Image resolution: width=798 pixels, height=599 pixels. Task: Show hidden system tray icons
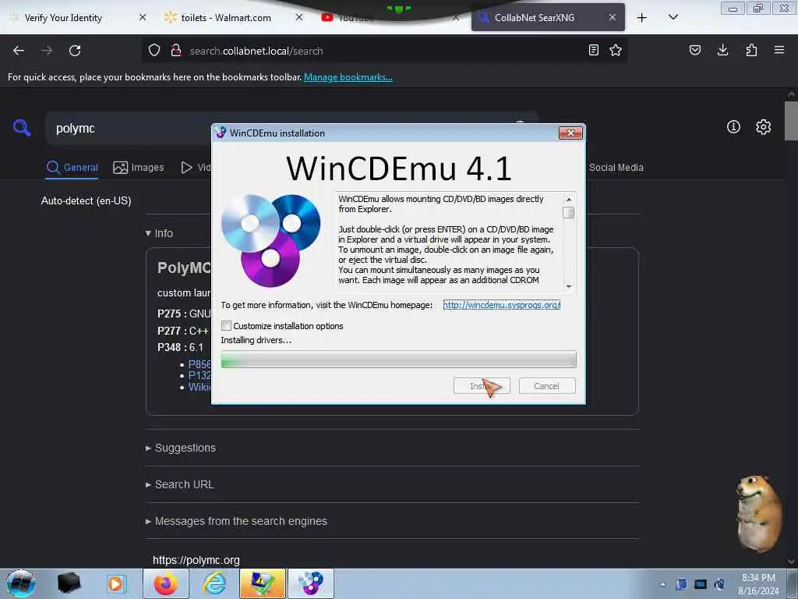pyautogui.click(x=662, y=584)
